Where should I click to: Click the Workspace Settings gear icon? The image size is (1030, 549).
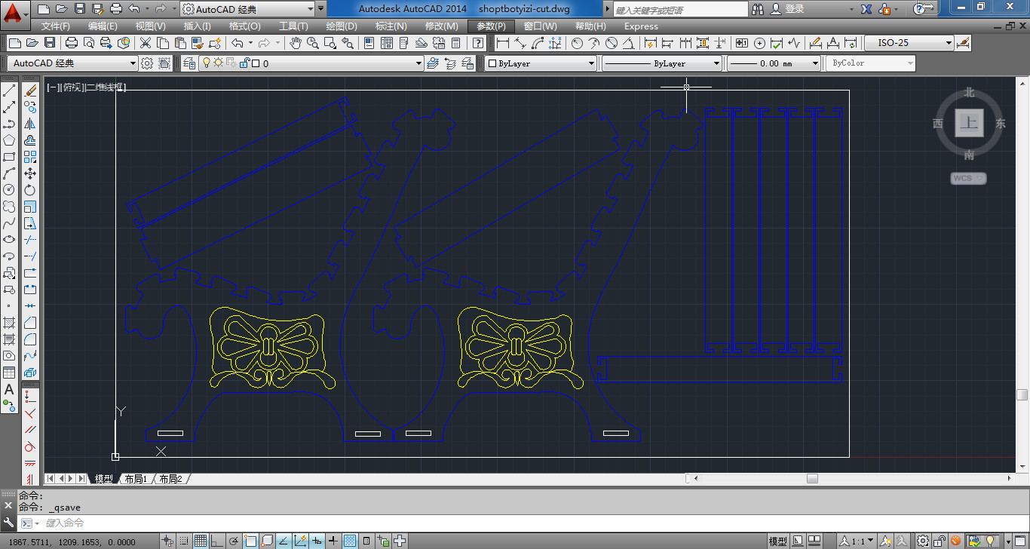[x=147, y=63]
